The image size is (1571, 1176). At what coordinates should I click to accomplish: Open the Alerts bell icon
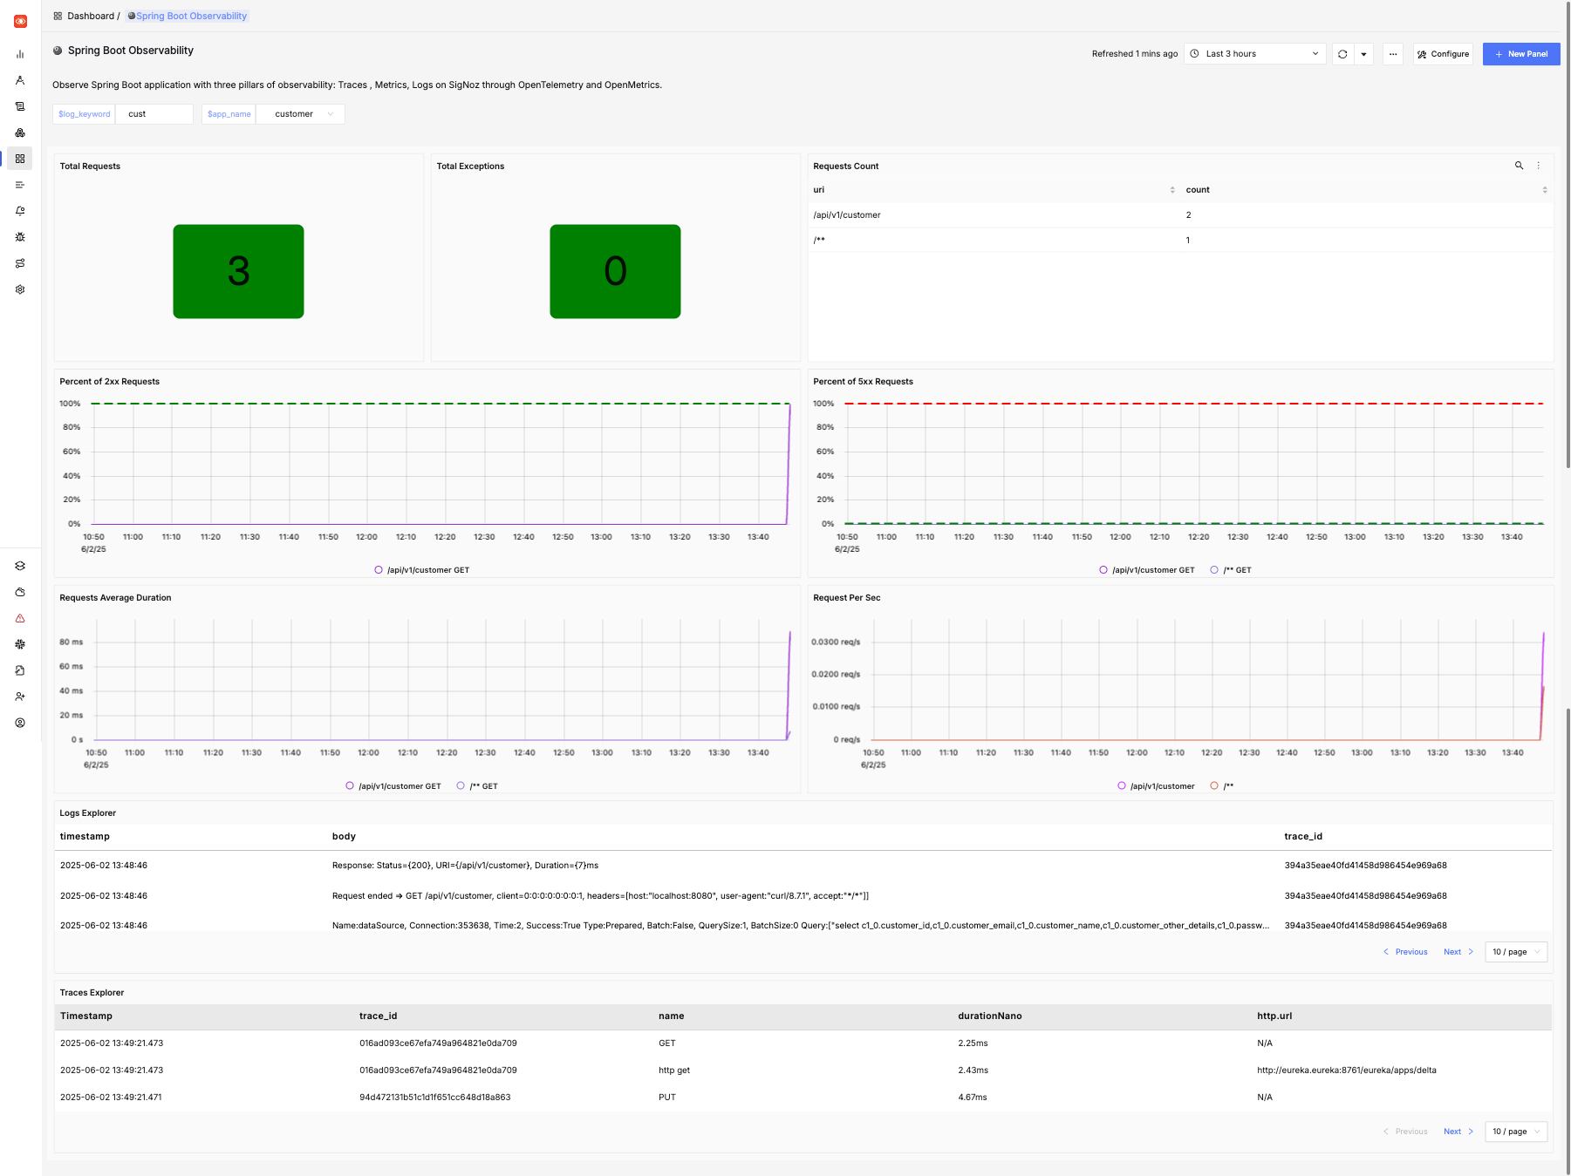pyautogui.click(x=20, y=211)
